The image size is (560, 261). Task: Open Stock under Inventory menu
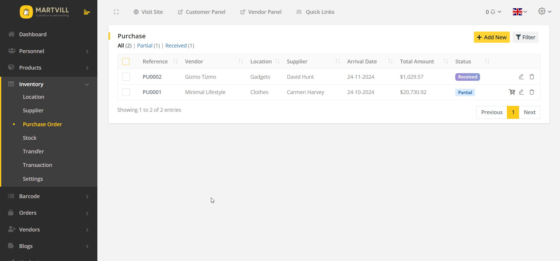pyautogui.click(x=30, y=138)
